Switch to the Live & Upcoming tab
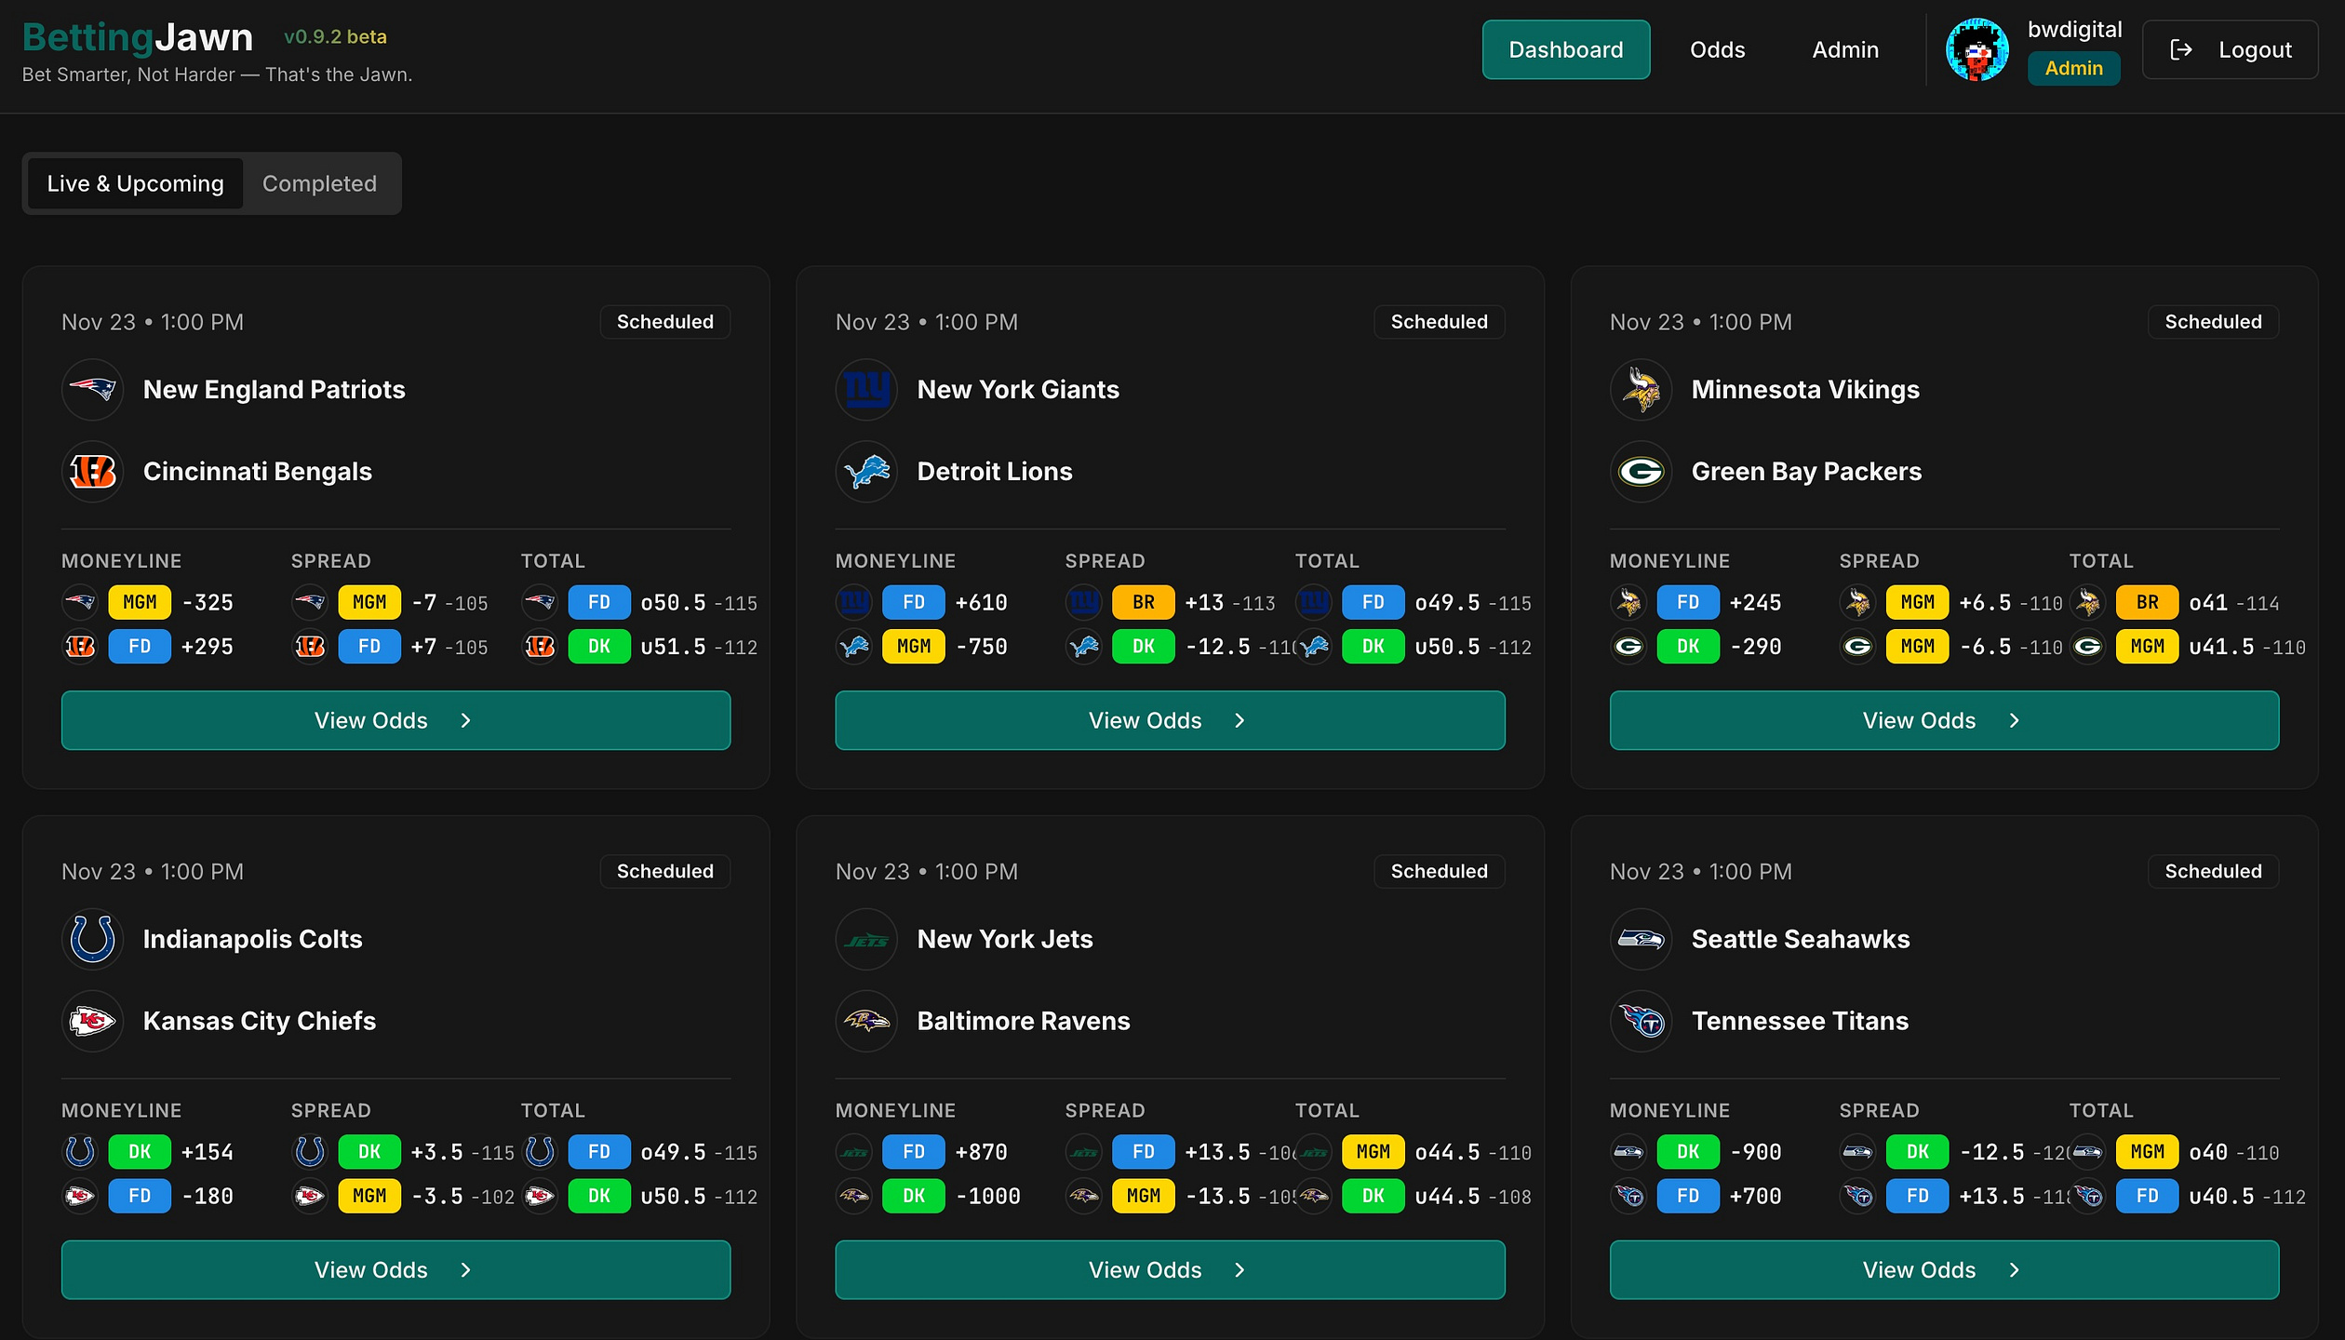Image resolution: width=2345 pixels, height=1340 pixels. 136,183
